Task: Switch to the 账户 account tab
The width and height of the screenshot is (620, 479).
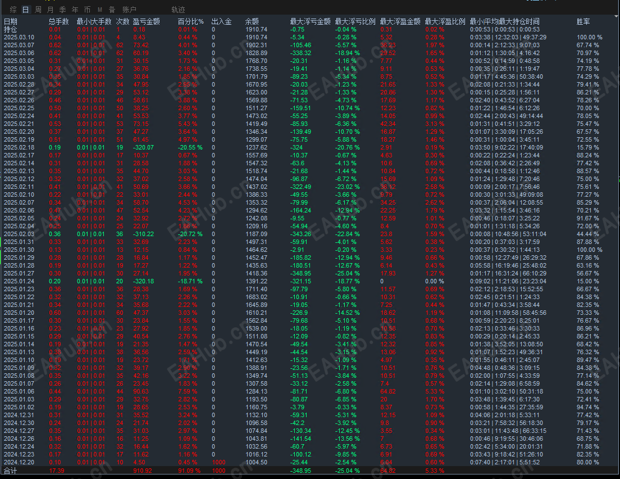Action: pos(129,10)
